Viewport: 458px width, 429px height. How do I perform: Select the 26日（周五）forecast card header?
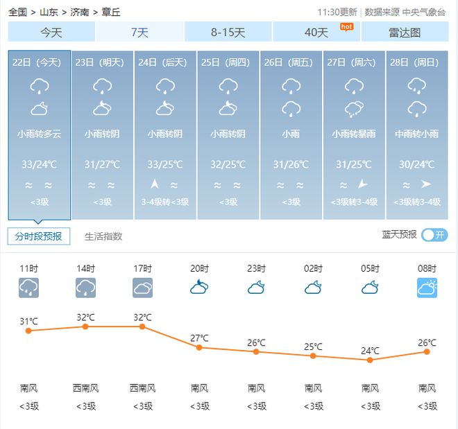click(x=289, y=62)
